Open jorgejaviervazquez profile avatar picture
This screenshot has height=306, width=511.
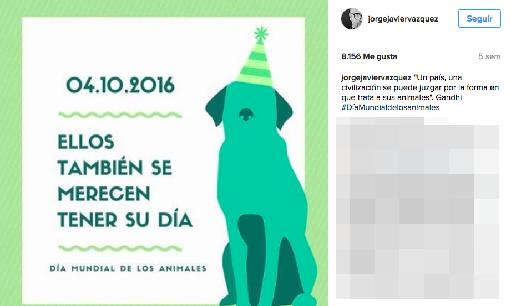pos(352,19)
